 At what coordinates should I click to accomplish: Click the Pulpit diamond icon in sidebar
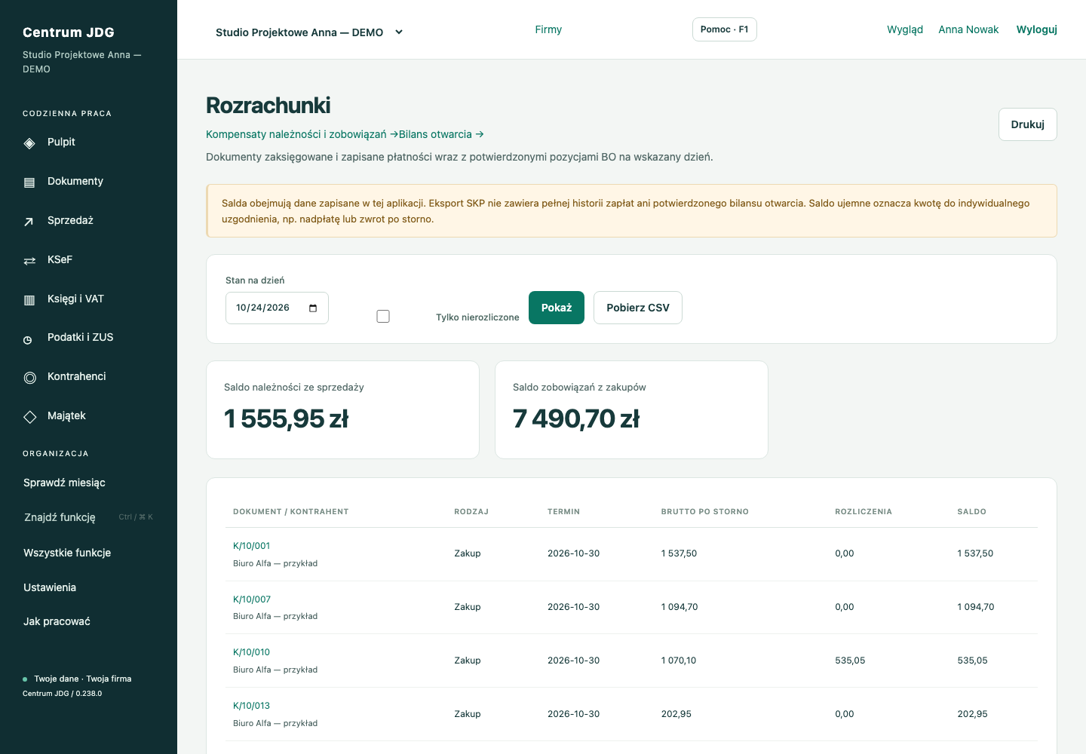pos(29,143)
